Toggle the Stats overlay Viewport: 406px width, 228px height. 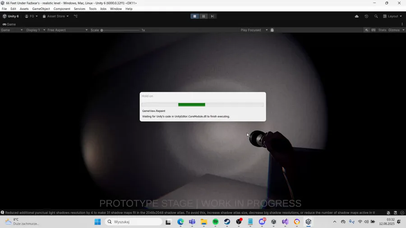coord(382,30)
